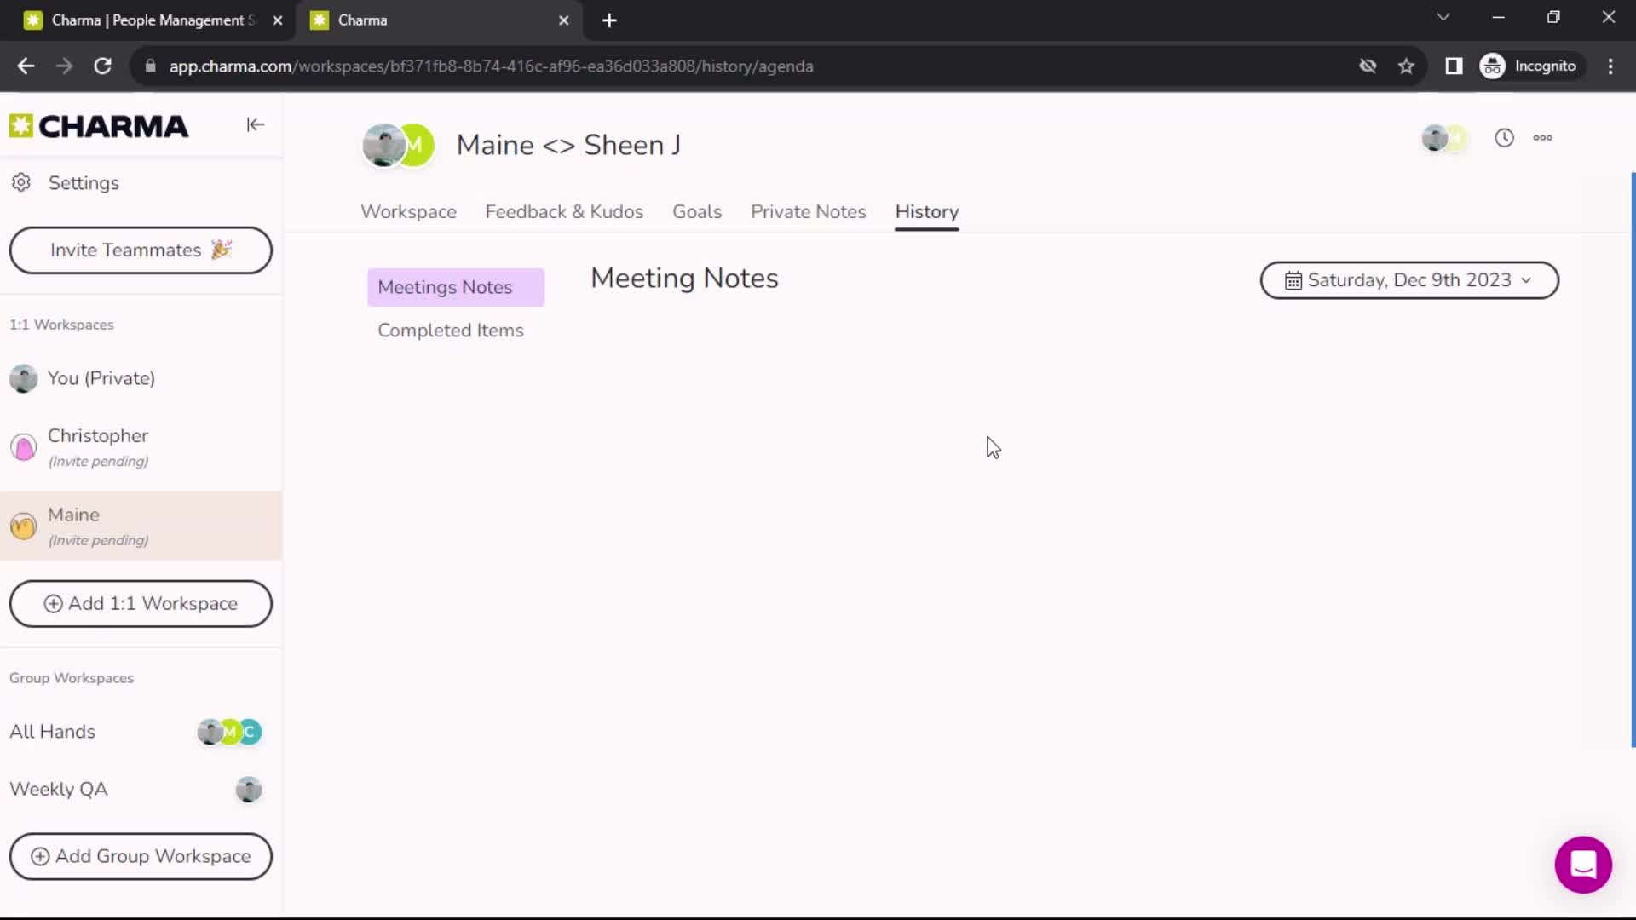This screenshot has height=920, width=1636.
Task: Go forward in browser history
Action: (64, 66)
